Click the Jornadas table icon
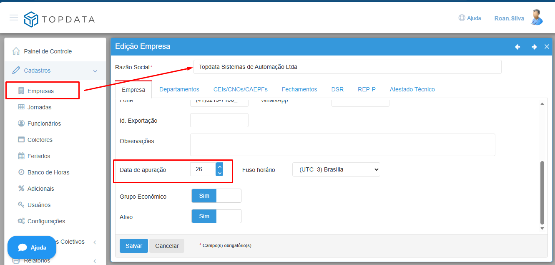 [21, 107]
